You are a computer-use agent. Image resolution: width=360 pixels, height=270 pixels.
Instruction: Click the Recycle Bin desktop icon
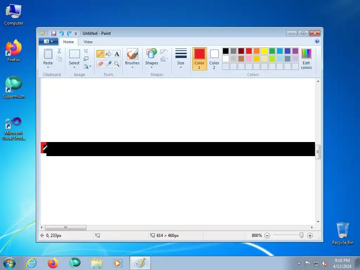coord(342,233)
